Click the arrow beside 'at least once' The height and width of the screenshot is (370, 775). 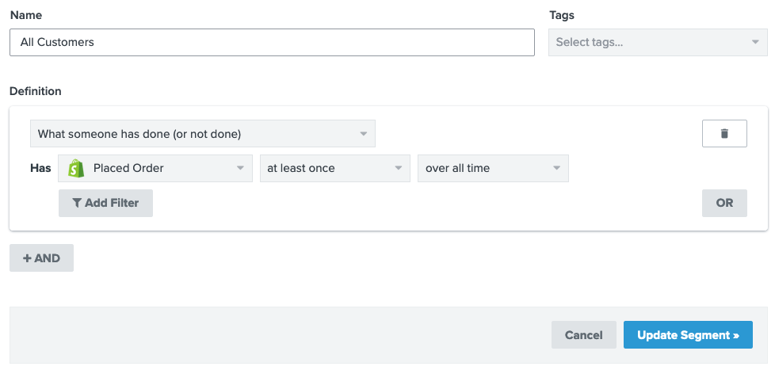click(x=398, y=168)
